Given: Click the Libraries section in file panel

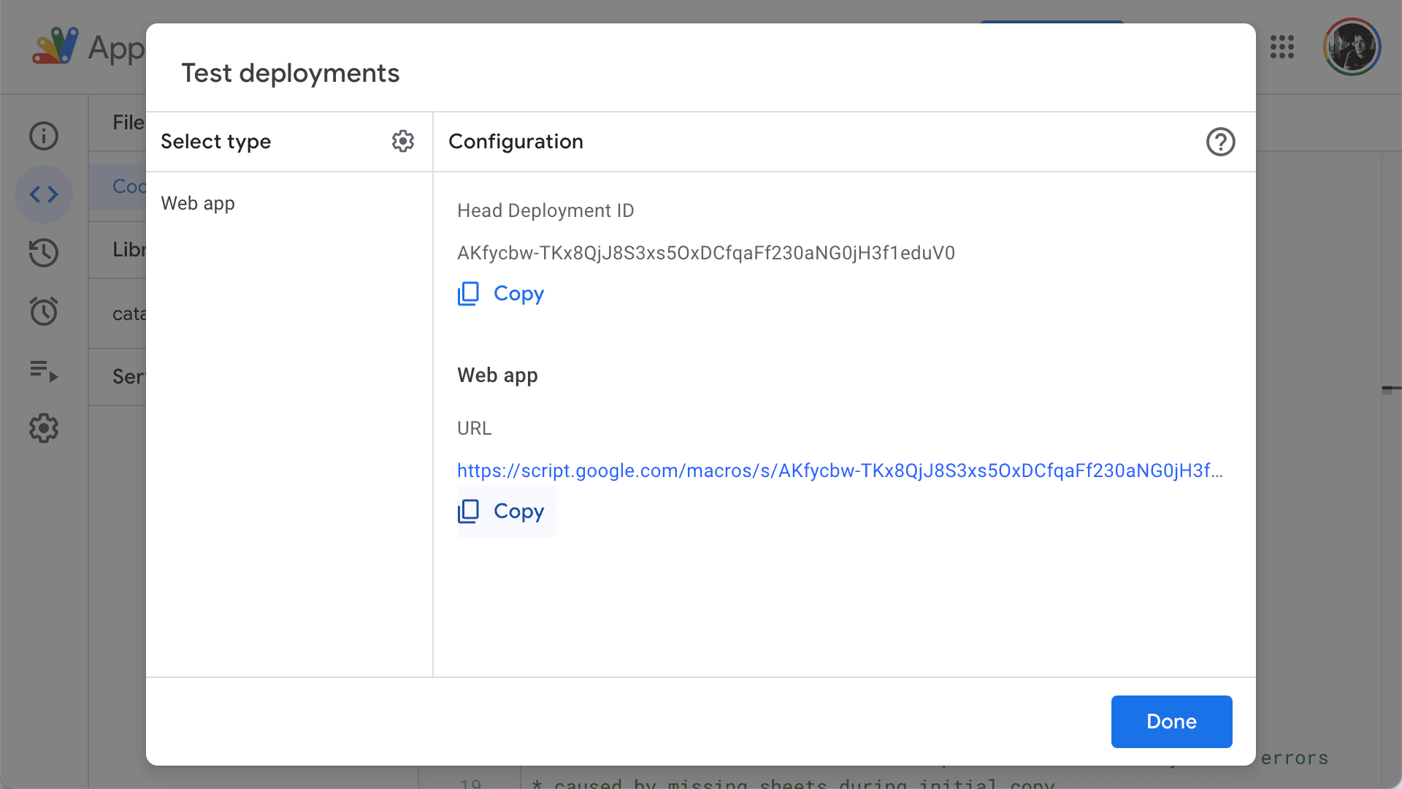Looking at the screenshot, I should click(129, 250).
